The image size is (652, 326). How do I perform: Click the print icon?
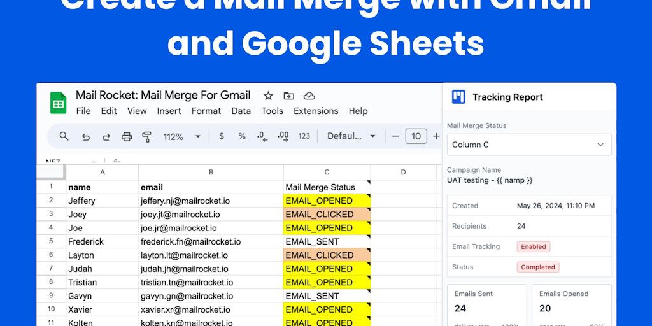pyautogui.click(x=127, y=136)
